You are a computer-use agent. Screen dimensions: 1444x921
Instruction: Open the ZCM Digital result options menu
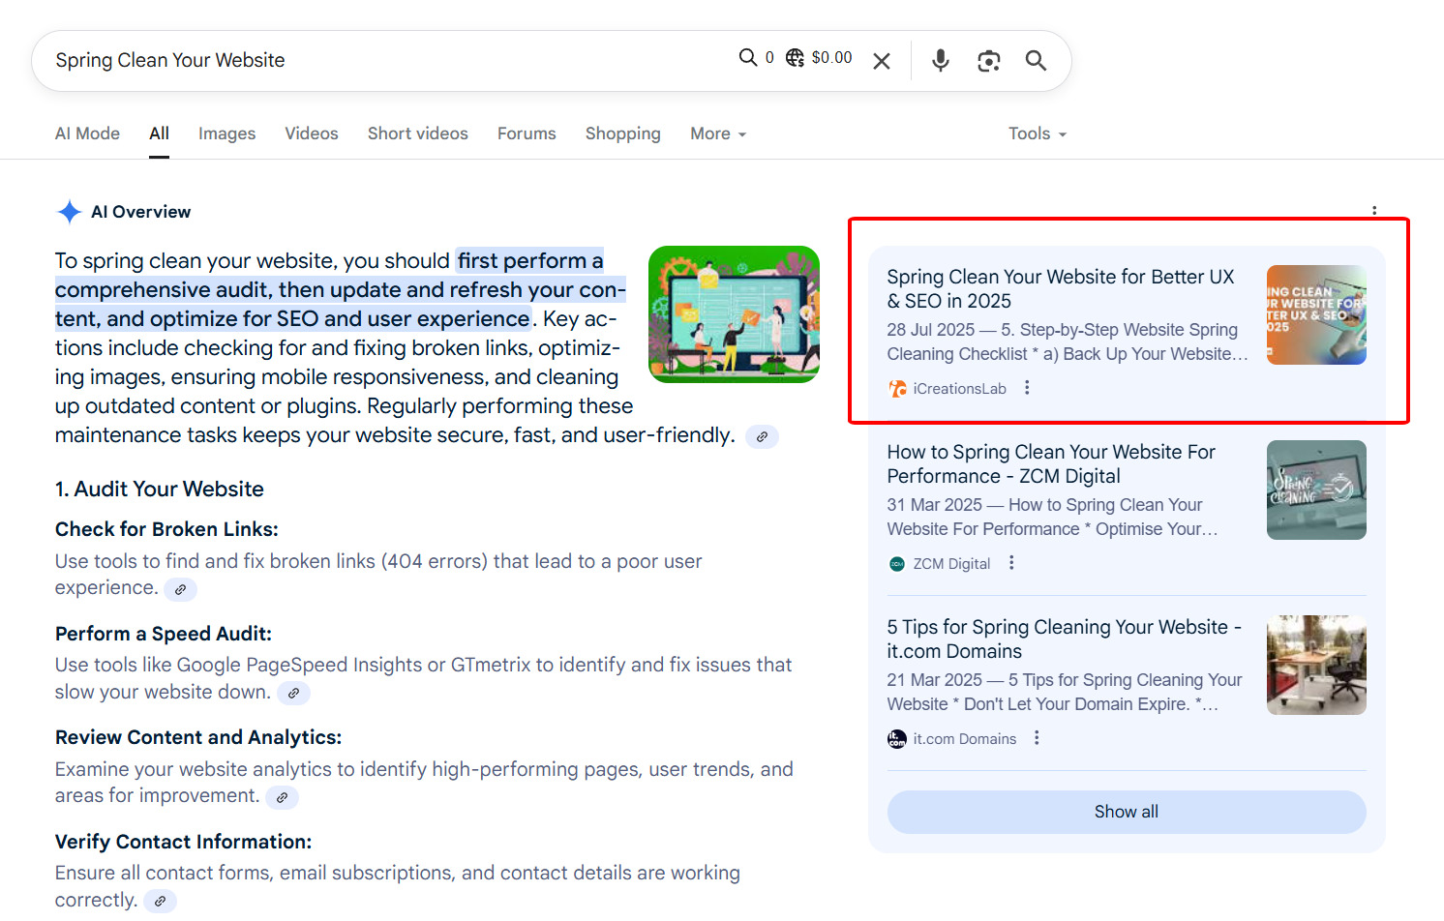[1011, 563]
